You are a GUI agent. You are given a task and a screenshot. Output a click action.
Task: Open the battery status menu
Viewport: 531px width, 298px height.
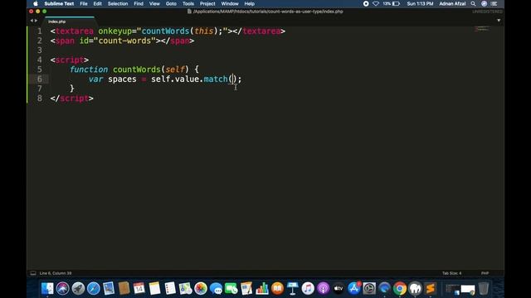392,3
